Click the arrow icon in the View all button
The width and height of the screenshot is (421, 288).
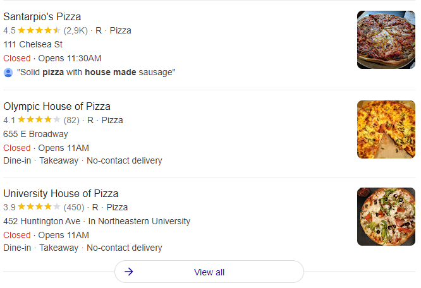click(x=129, y=272)
